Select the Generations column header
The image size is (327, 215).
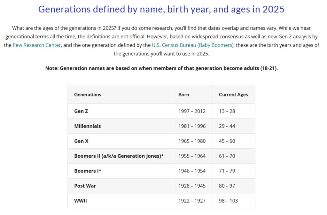(88, 95)
